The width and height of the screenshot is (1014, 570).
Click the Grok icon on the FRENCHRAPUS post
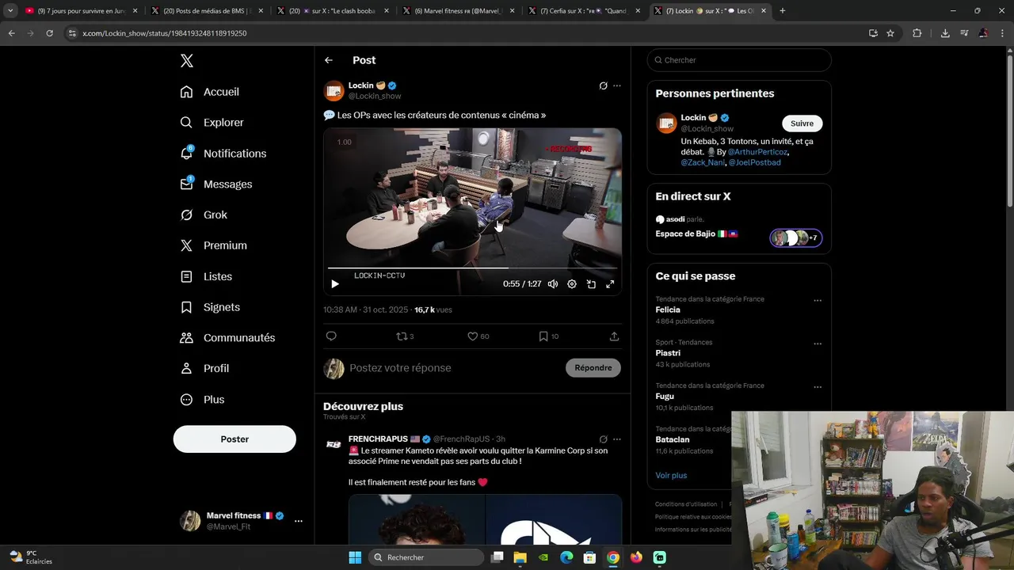(603, 439)
